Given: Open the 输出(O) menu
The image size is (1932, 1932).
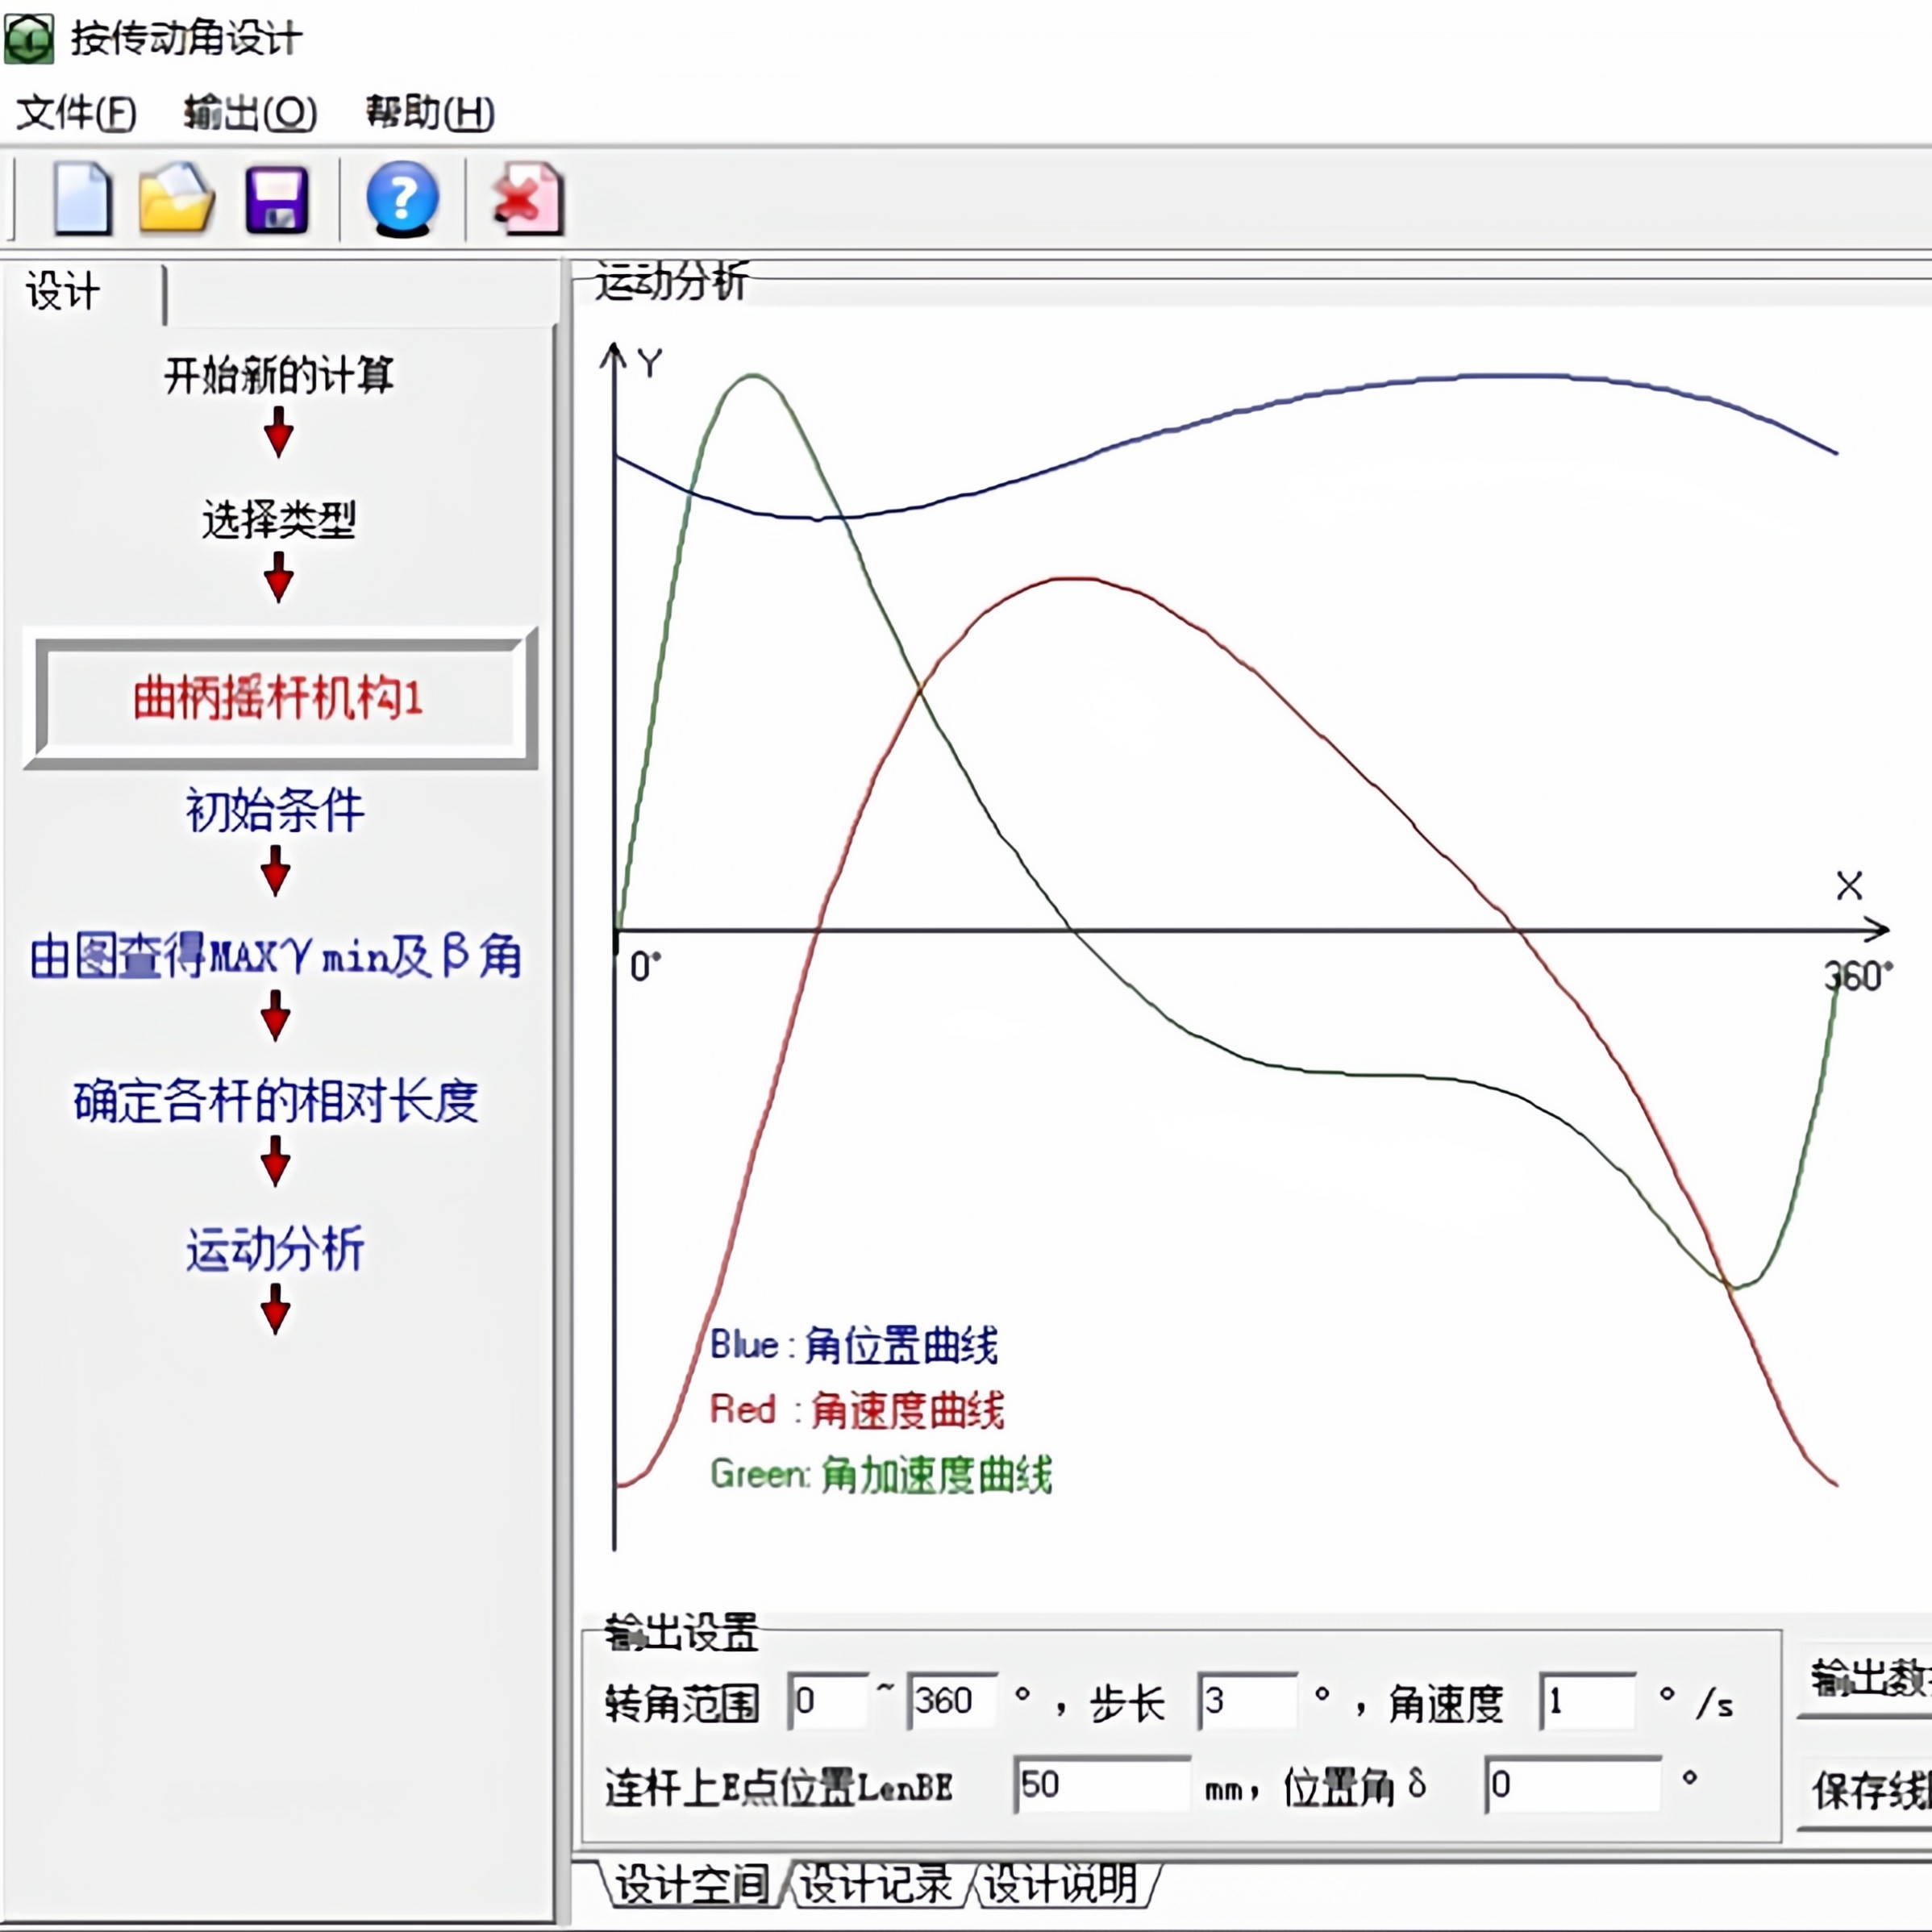Looking at the screenshot, I should (250, 113).
